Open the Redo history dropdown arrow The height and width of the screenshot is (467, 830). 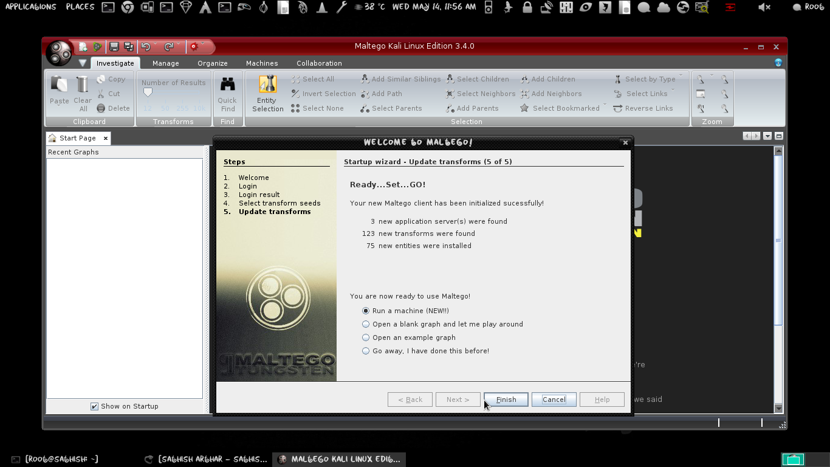pos(179,44)
